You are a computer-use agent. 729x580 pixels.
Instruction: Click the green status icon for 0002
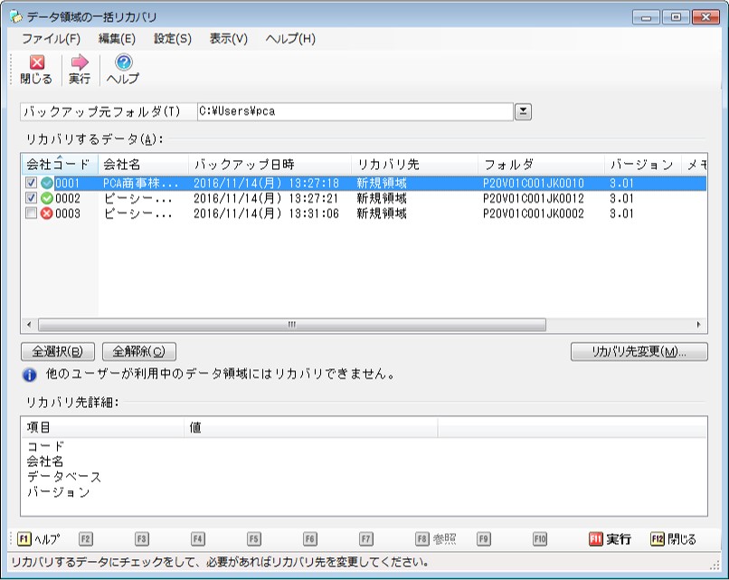pyautogui.click(x=46, y=198)
